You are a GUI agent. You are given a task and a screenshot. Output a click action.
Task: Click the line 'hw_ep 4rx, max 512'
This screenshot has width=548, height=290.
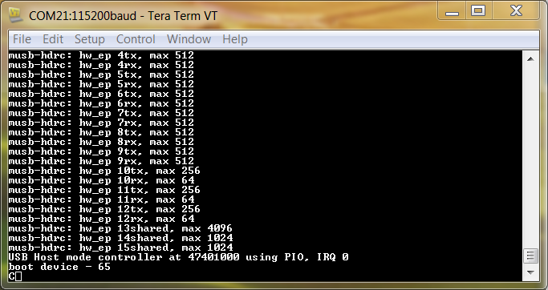tap(101, 65)
